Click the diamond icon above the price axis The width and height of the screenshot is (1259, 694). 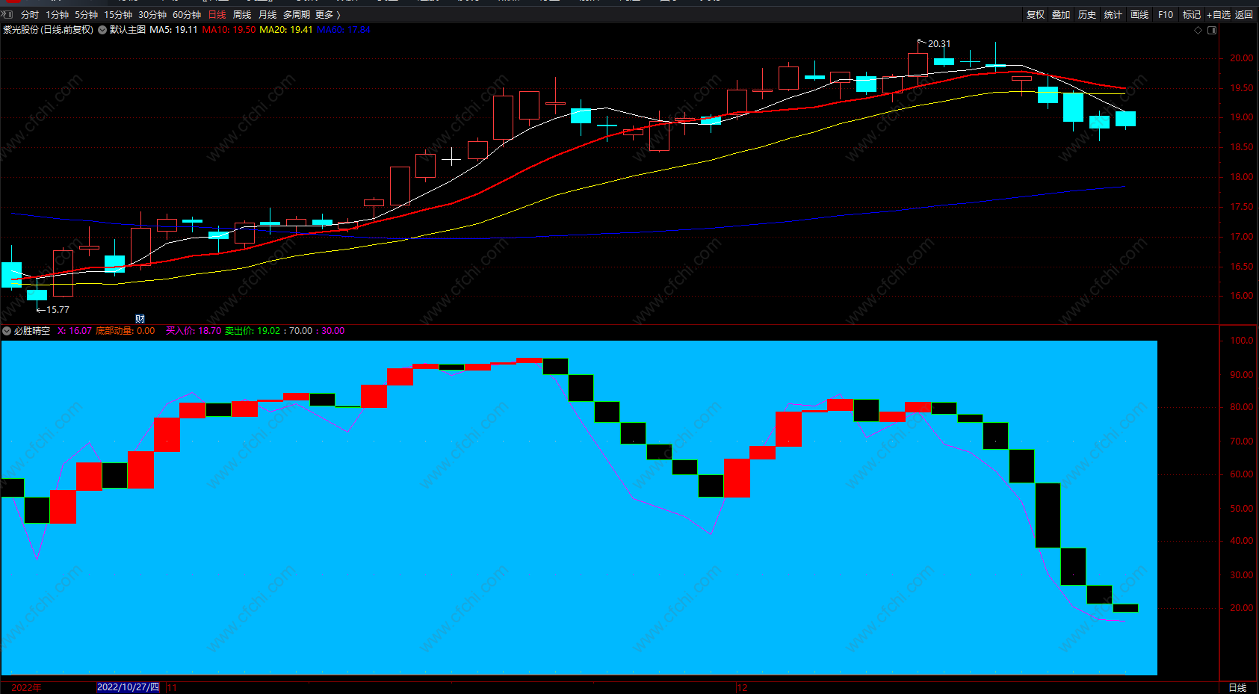(x=1198, y=31)
